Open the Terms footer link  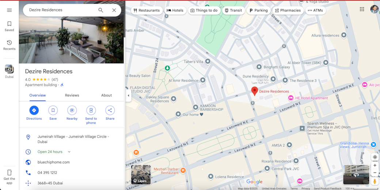point(294,189)
